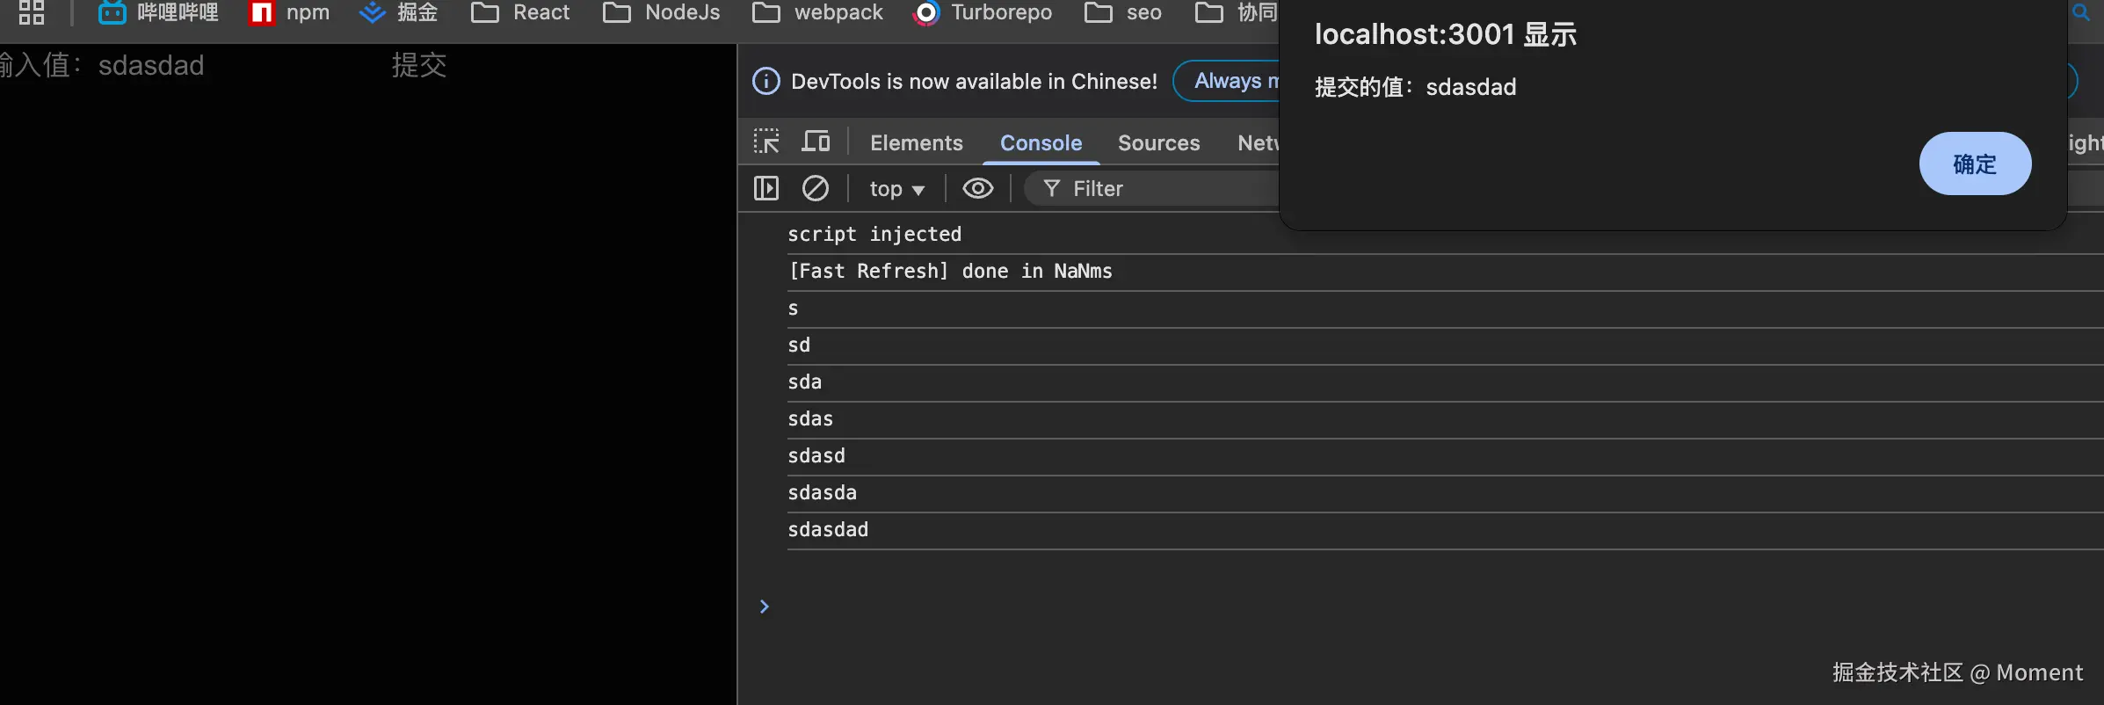The image size is (2104, 705).
Task: Select the Console tab
Action: pyautogui.click(x=1041, y=142)
